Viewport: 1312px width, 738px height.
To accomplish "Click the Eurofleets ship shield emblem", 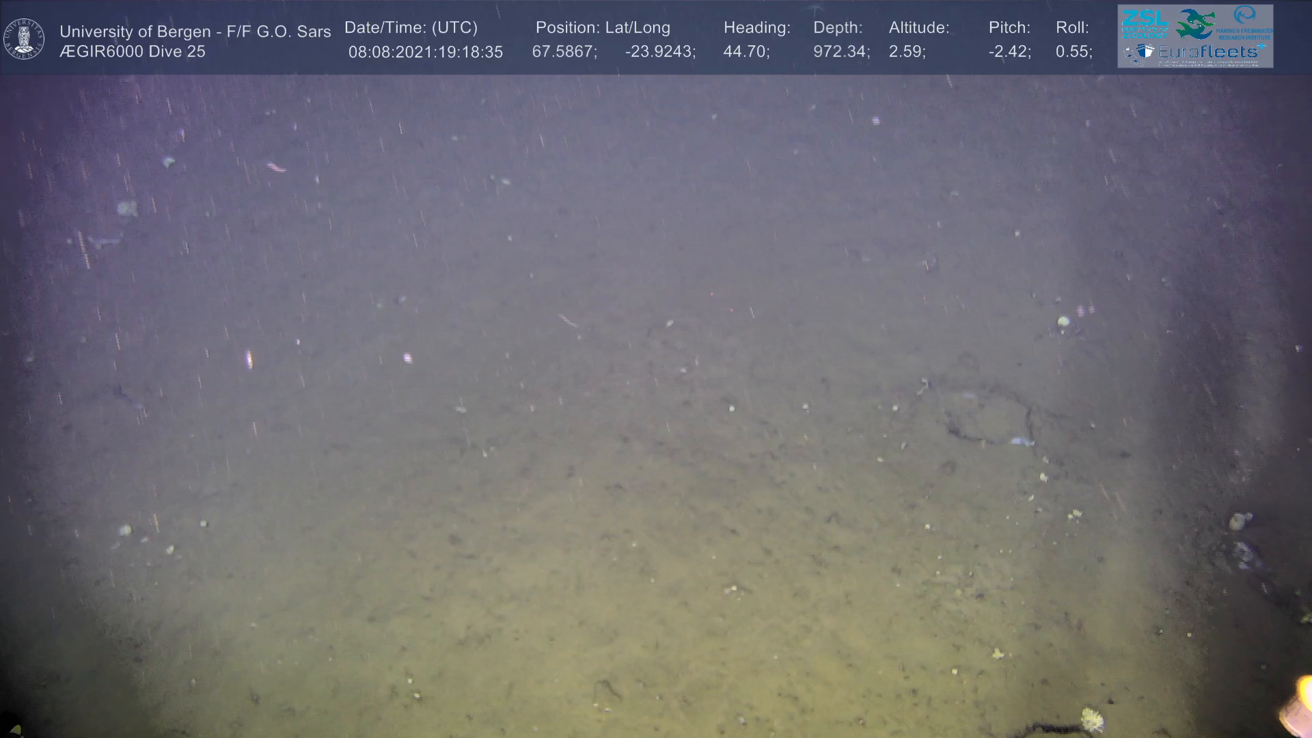I will click(x=1145, y=53).
